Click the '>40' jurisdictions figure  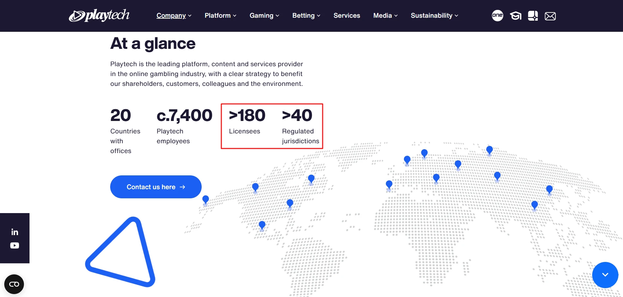click(x=297, y=115)
